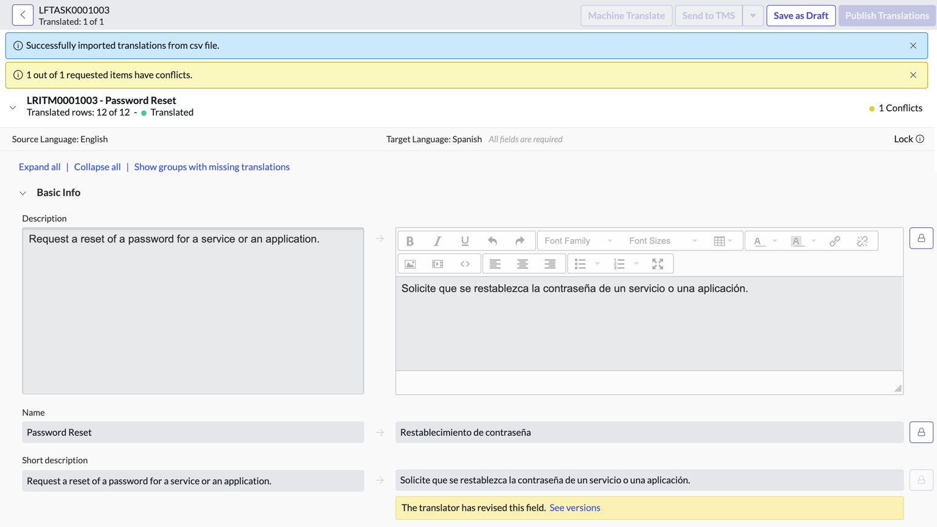The image size is (937, 527).
Task: Edit the Spanish Description text area
Action: 649,323
